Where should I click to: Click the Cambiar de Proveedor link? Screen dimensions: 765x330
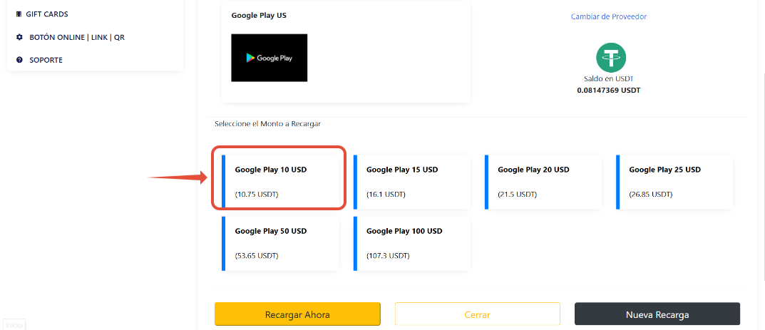pos(609,16)
